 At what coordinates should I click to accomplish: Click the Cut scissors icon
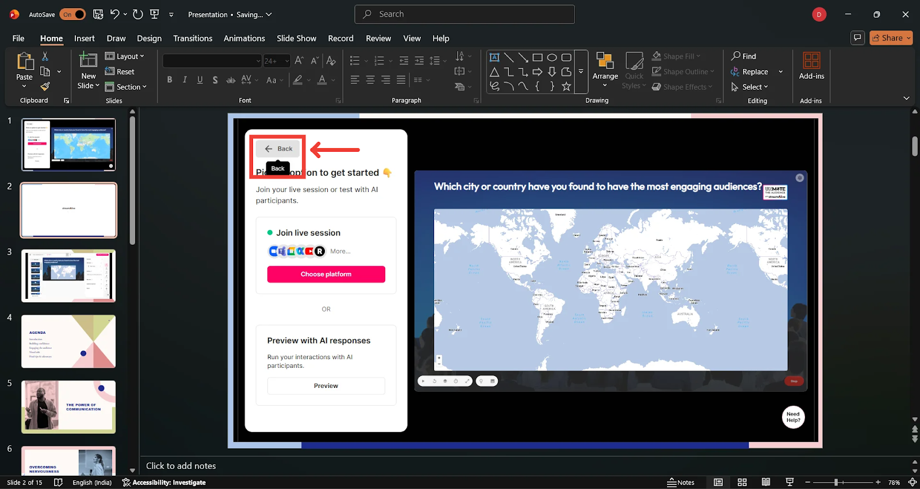[45, 56]
